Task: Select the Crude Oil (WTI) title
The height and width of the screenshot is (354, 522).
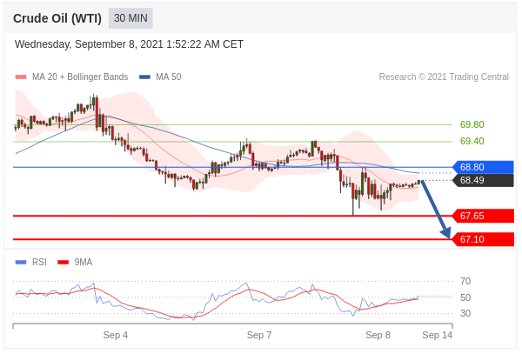Action: point(57,18)
